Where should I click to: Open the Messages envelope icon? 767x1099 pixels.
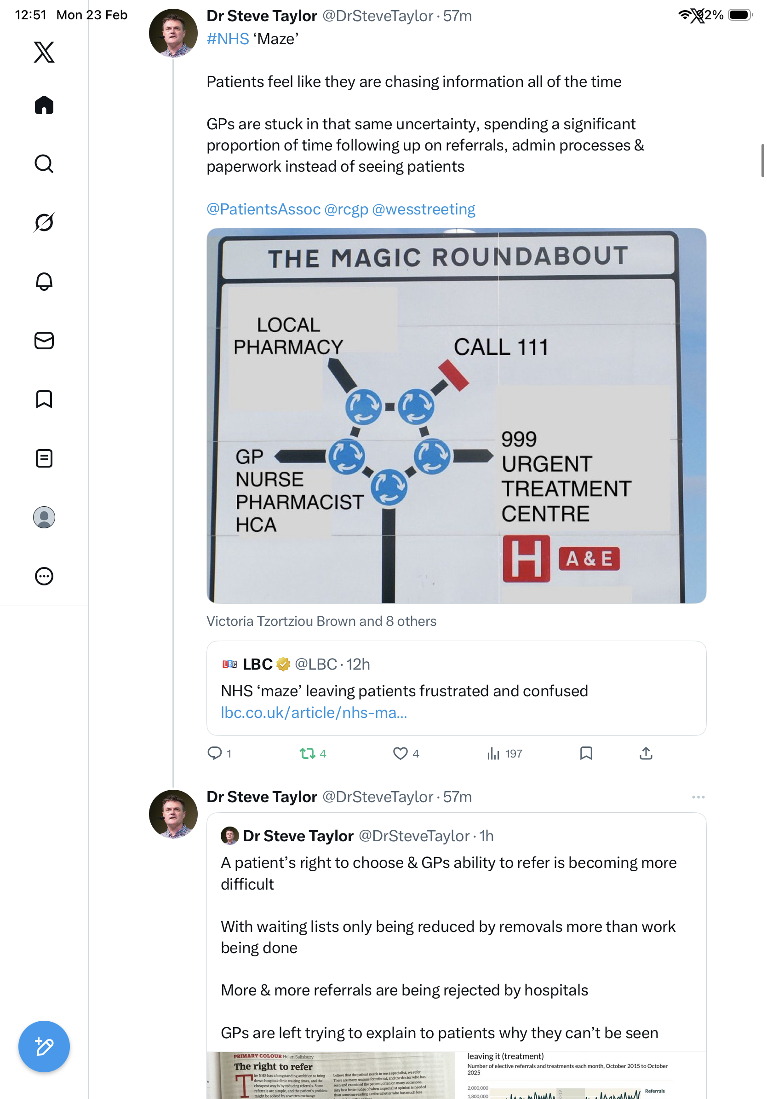click(44, 340)
